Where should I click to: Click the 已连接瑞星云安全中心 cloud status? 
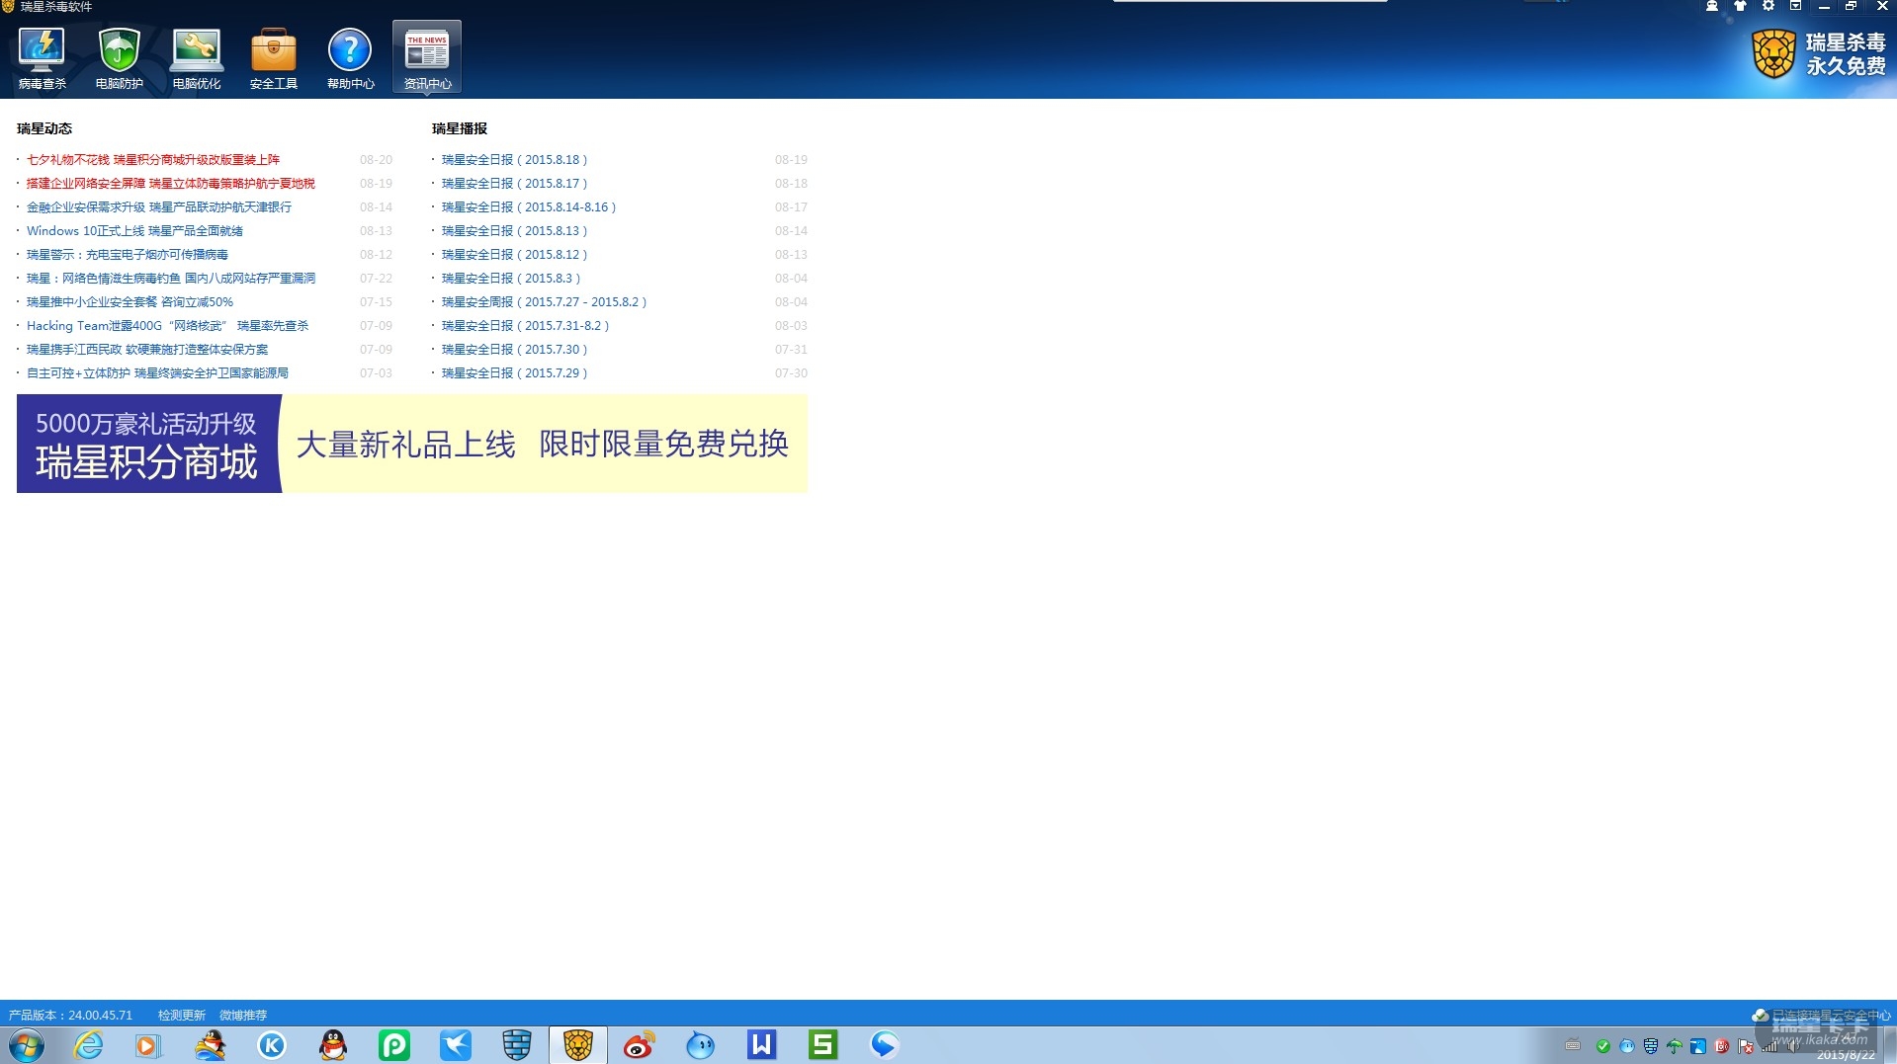point(1822,1016)
